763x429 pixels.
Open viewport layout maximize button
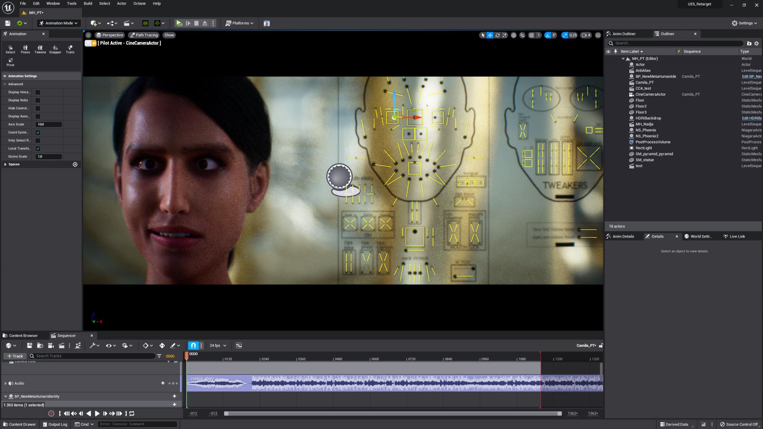[x=598, y=35]
